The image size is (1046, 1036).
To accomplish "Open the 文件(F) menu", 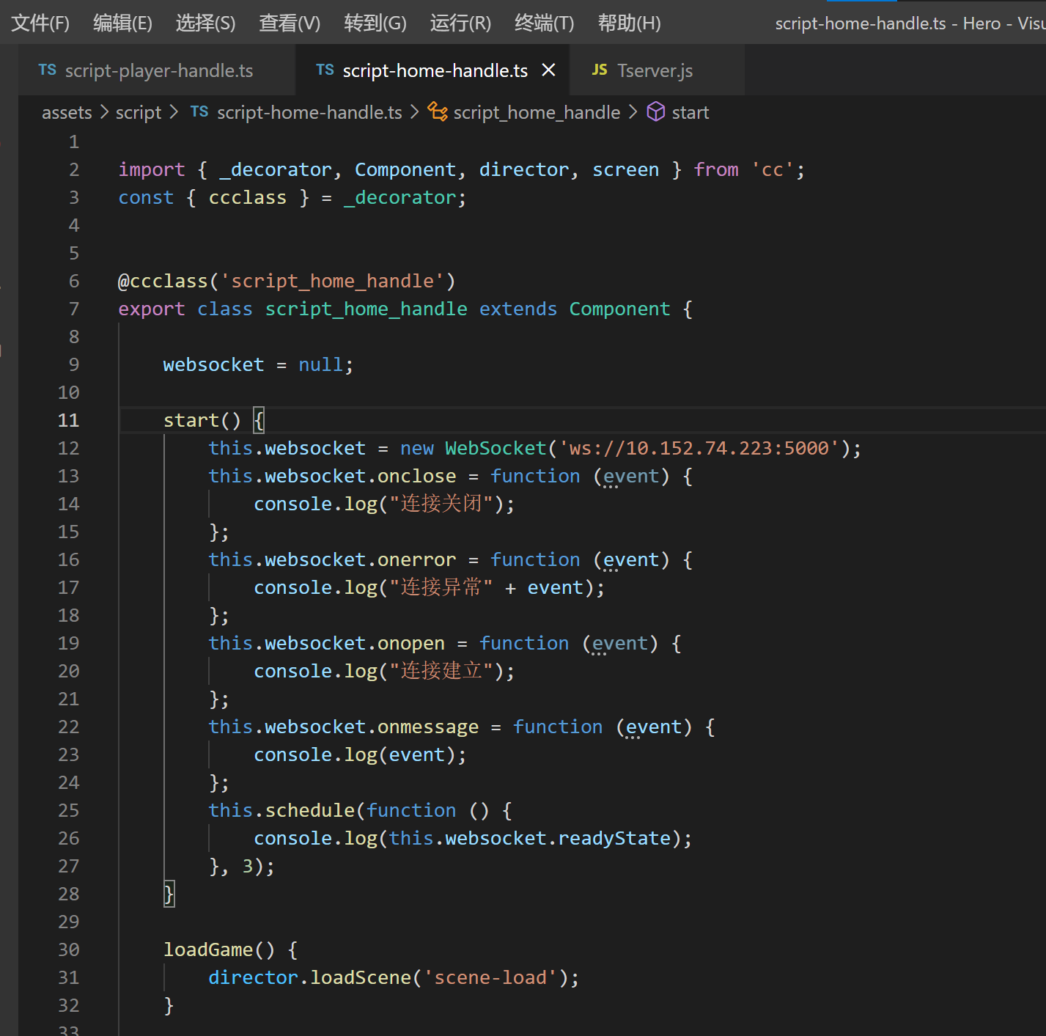I will click(x=40, y=23).
